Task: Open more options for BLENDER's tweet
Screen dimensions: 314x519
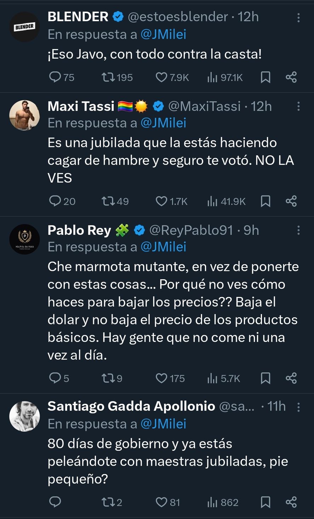Action: 298,17
